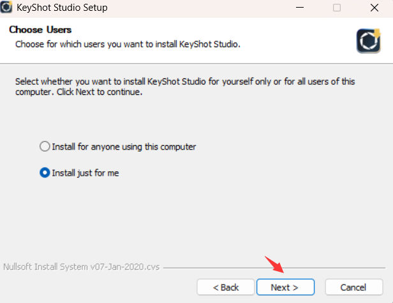The width and height of the screenshot is (393, 303).
Task: Go back with the '< Back' button
Action: [225, 287]
